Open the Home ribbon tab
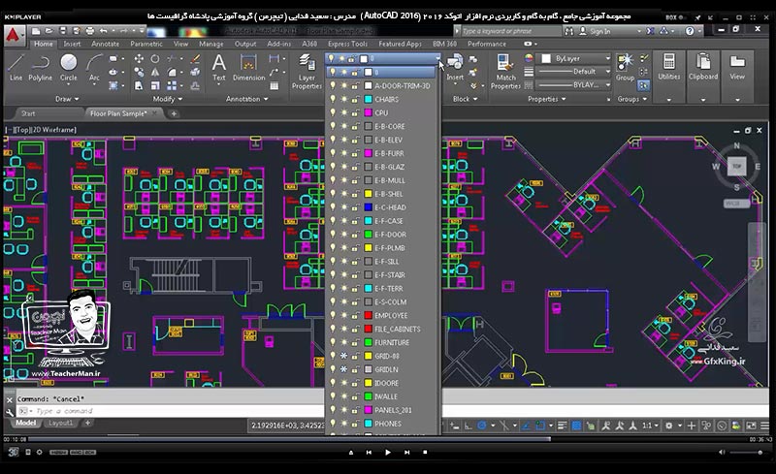Viewport: 776px width, 474px height. pyautogui.click(x=43, y=44)
